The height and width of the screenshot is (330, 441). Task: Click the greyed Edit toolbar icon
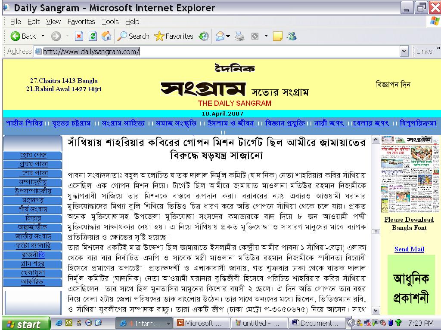click(x=255, y=36)
